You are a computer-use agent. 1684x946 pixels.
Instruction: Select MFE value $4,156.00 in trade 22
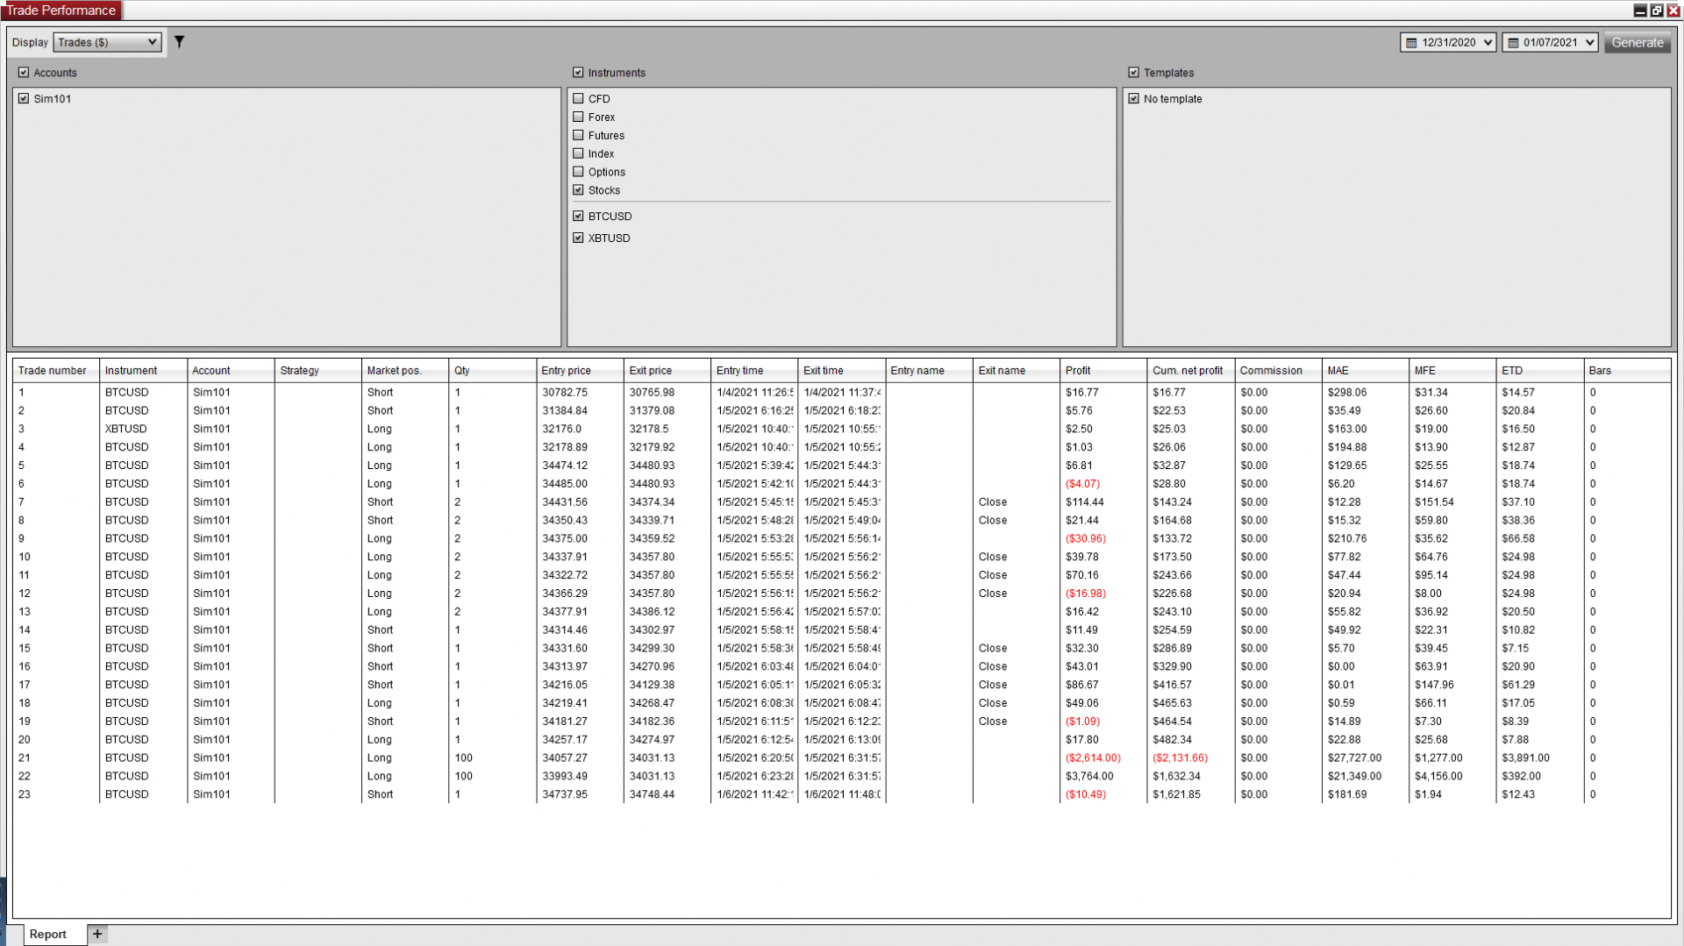click(1438, 776)
